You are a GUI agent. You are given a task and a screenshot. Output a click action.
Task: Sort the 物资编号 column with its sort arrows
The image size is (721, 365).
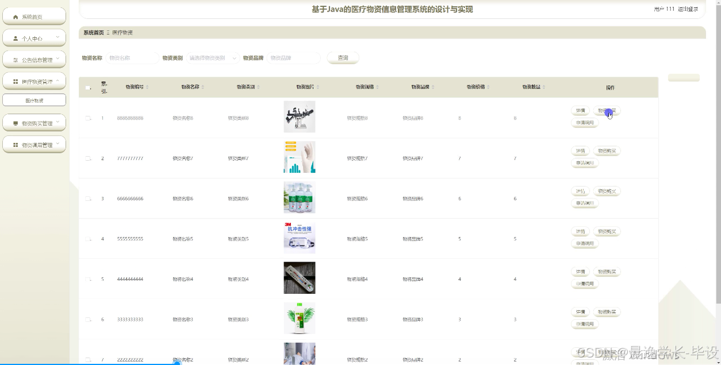pos(147,87)
